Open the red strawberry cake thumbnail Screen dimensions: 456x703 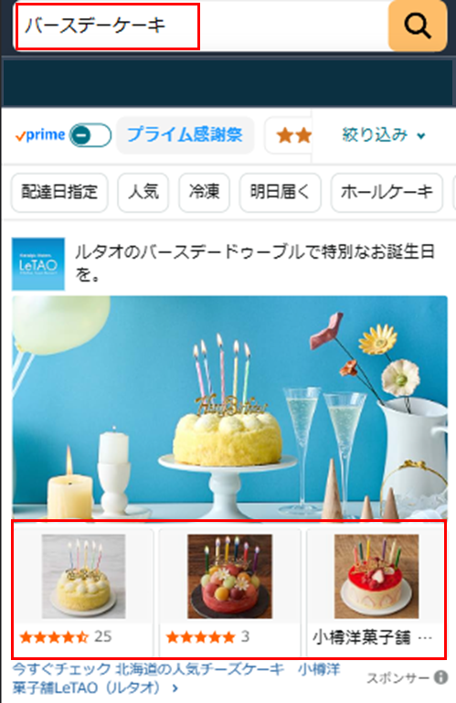click(x=376, y=576)
